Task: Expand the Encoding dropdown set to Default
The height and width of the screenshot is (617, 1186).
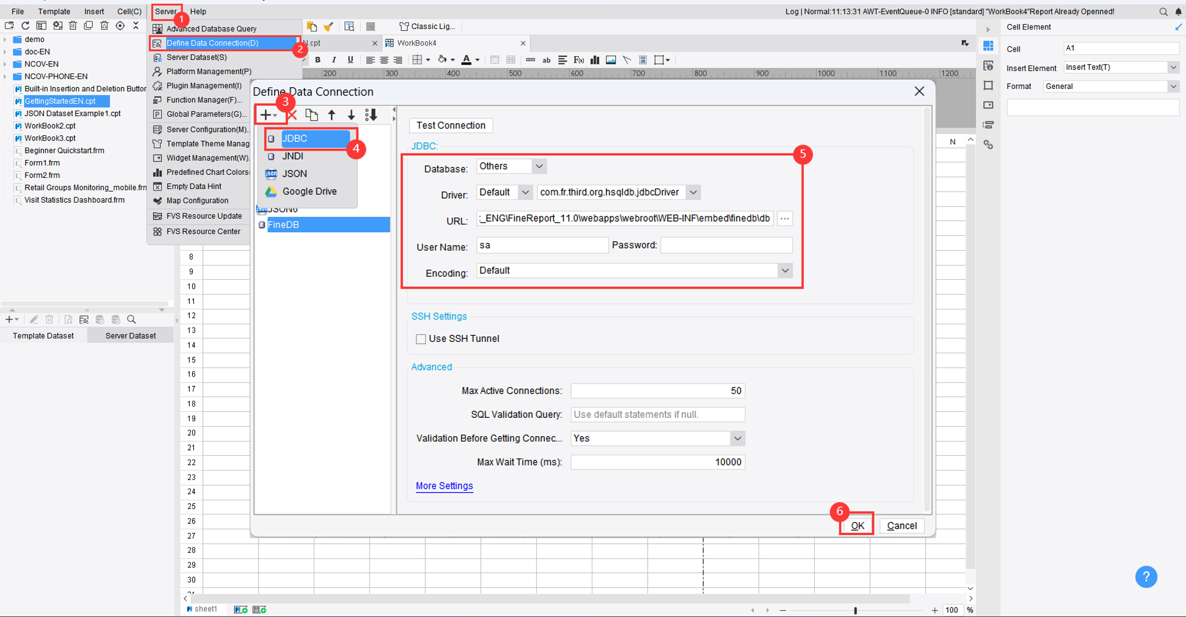Action: (x=785, y=270)
